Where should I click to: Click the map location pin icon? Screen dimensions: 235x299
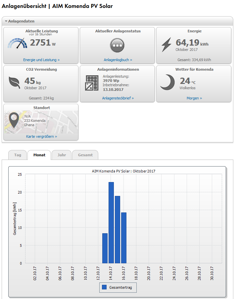(x=14, y=120)
